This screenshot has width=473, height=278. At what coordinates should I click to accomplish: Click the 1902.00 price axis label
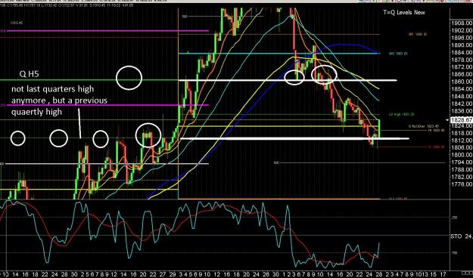(x=462, y=30)
